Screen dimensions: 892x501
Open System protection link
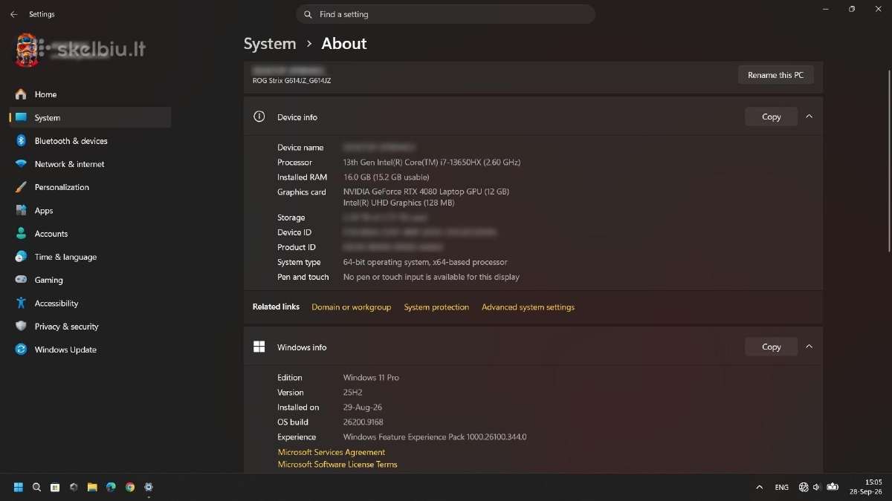[x=436, y=307]
